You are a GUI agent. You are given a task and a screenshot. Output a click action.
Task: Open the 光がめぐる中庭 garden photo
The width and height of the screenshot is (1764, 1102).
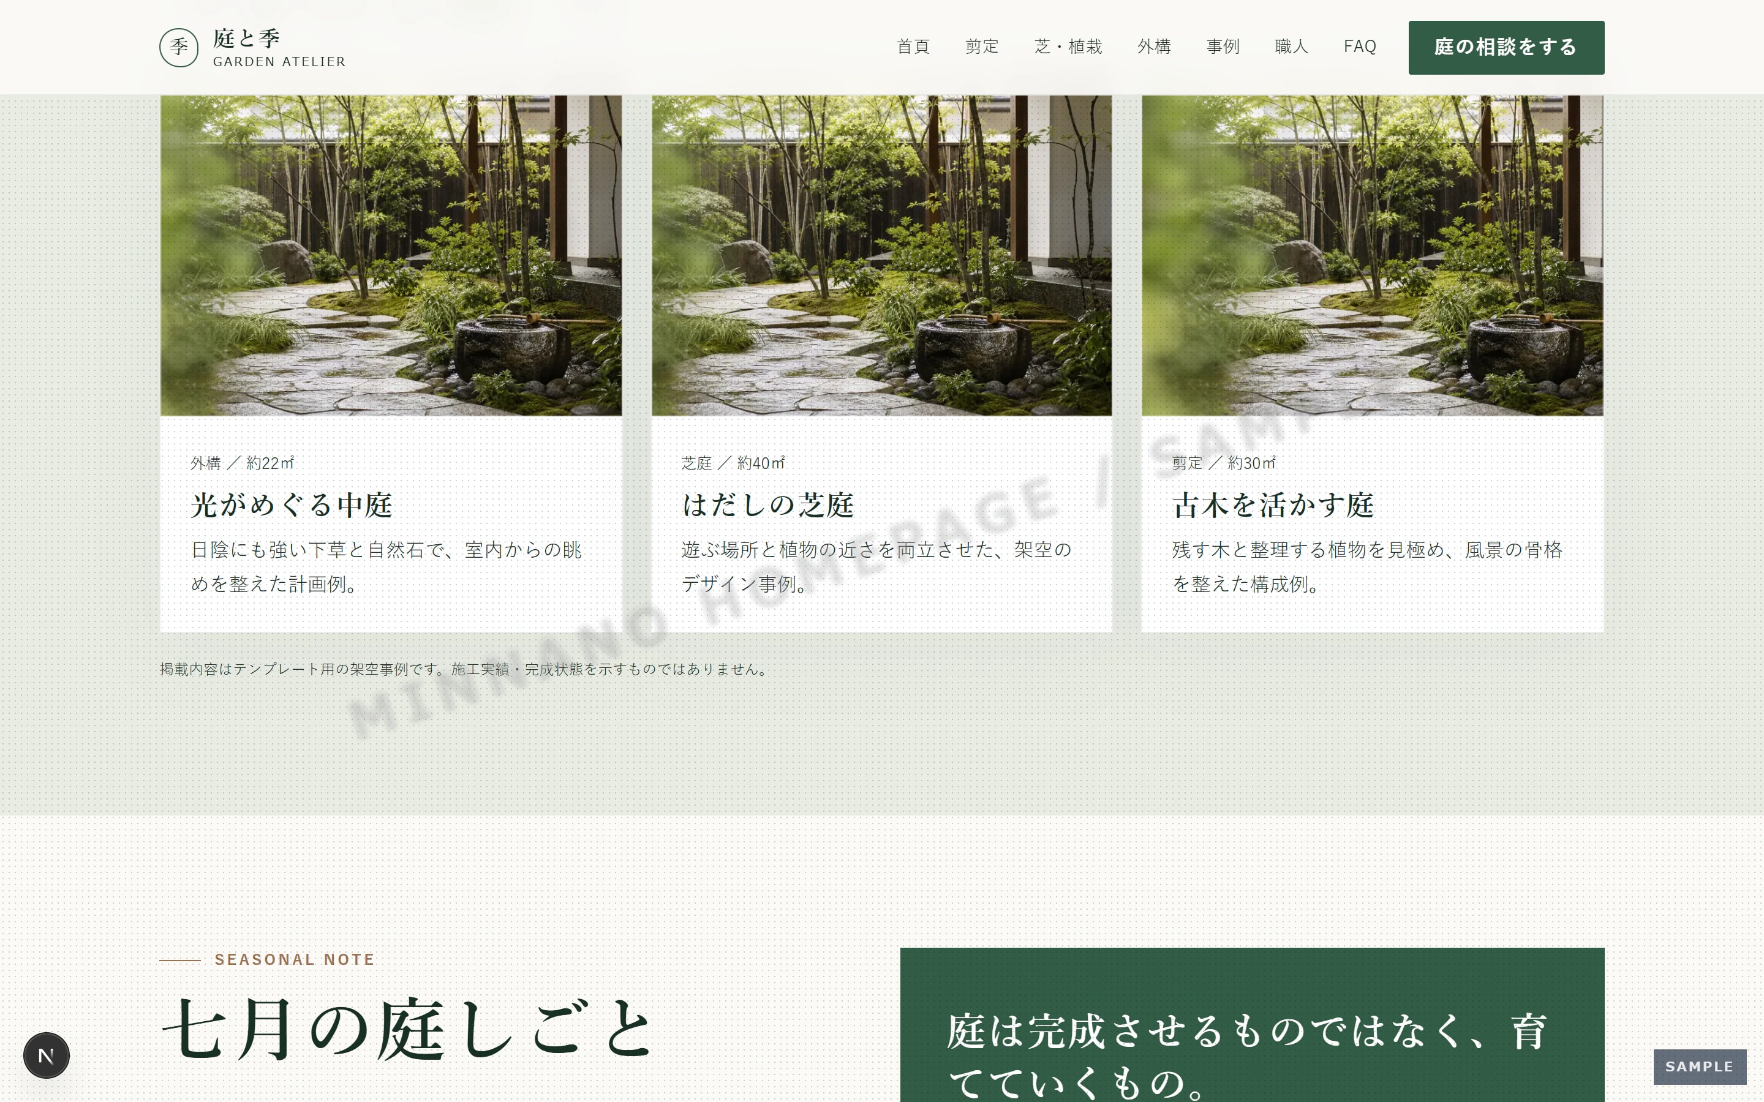(x=391, y=255)
